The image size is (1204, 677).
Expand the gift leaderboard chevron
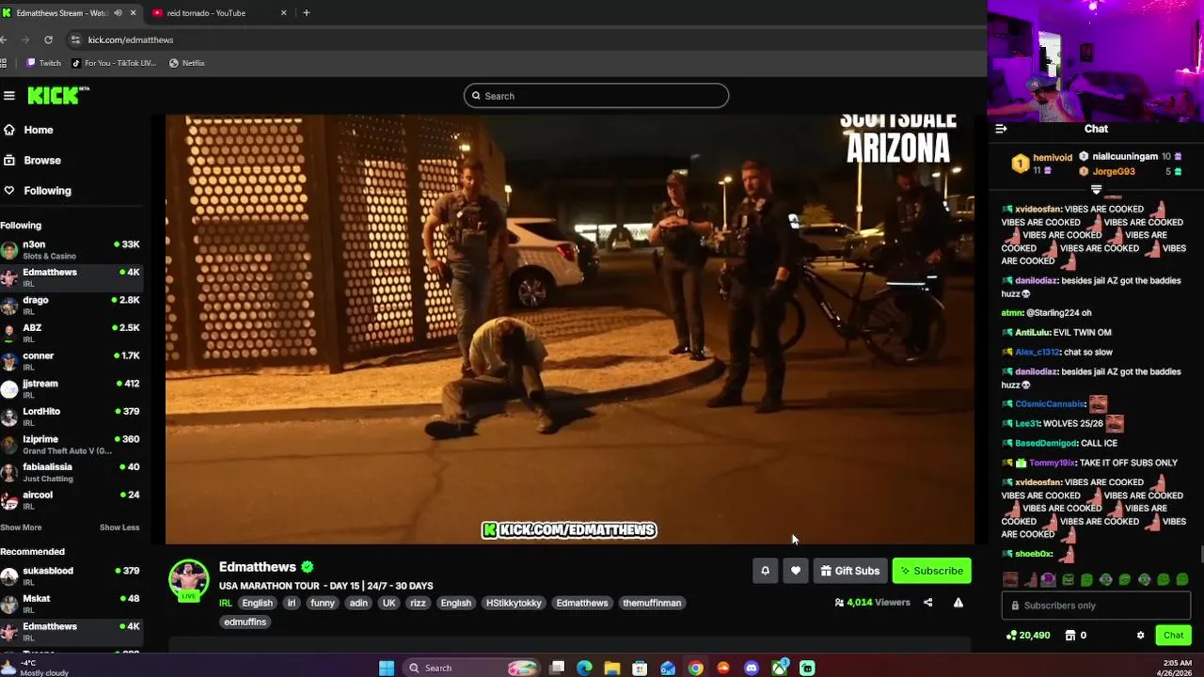pyautogui.click(x=1096, y=190)
